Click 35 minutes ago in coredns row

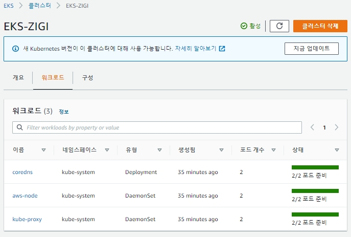(x=198, y=172)
